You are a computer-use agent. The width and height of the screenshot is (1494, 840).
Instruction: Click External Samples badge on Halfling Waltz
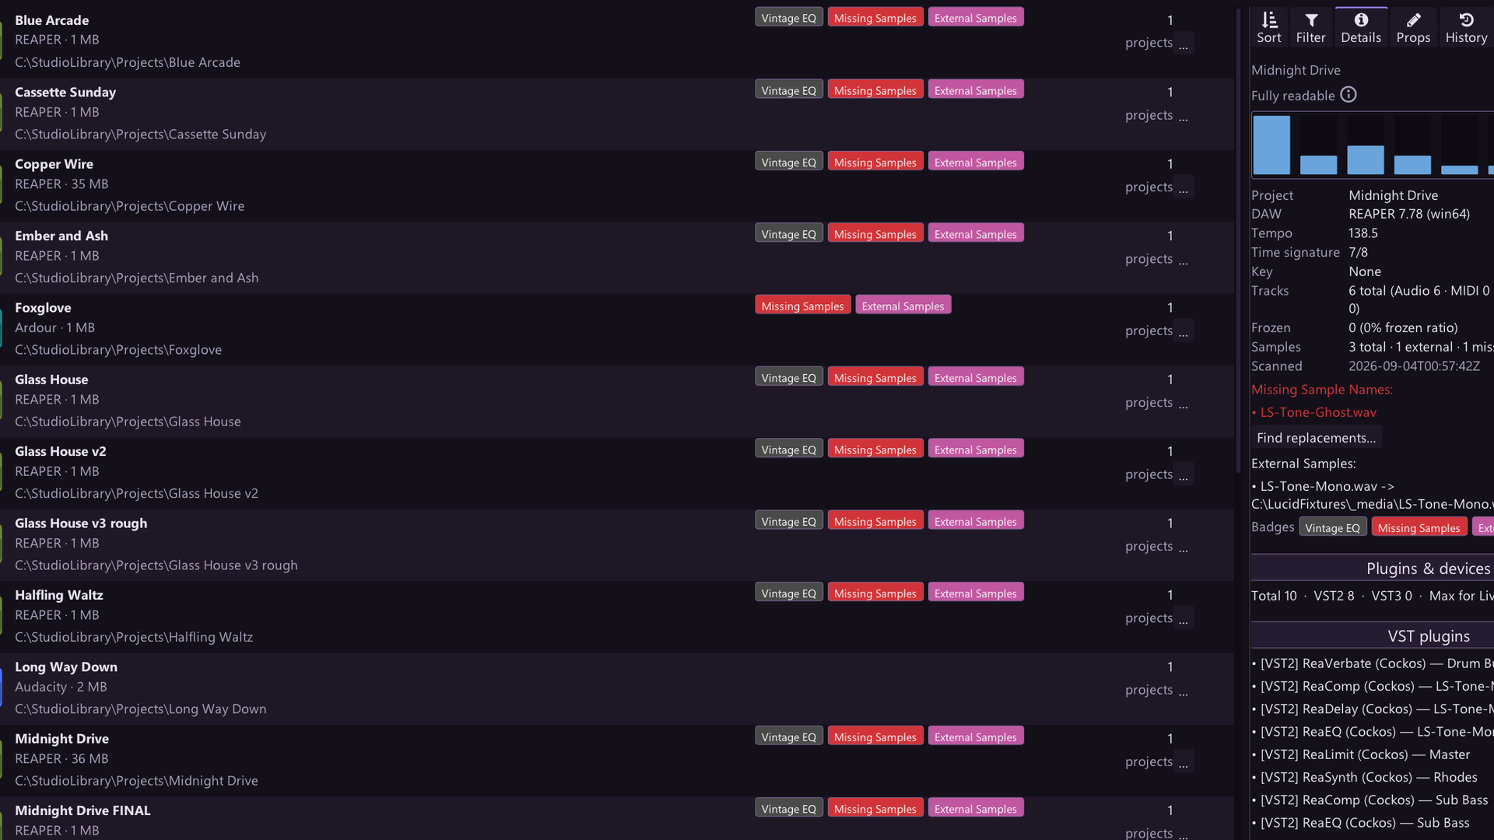click(x=975, y=593)
